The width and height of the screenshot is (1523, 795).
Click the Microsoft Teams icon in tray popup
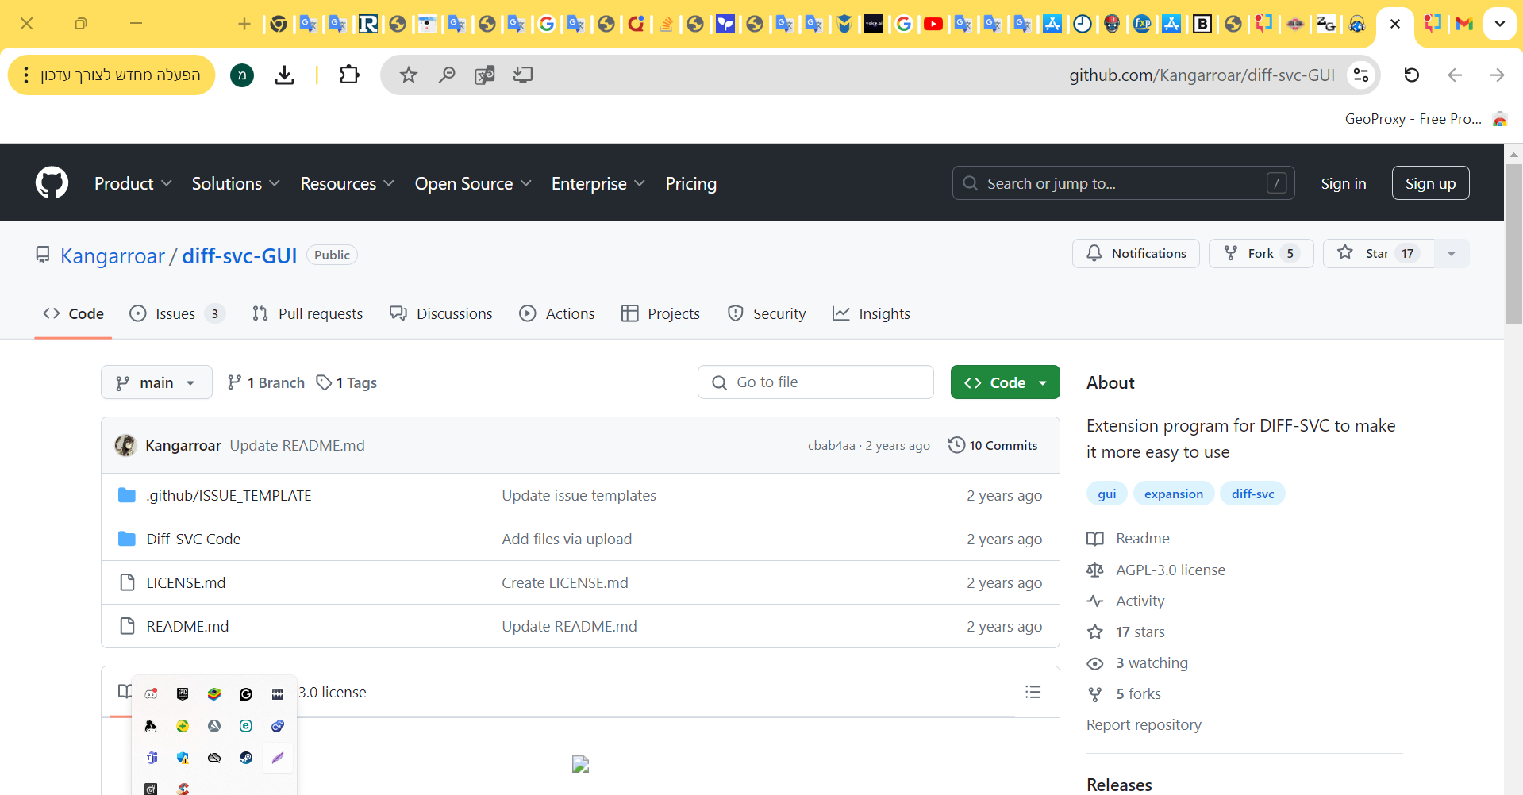152,758
